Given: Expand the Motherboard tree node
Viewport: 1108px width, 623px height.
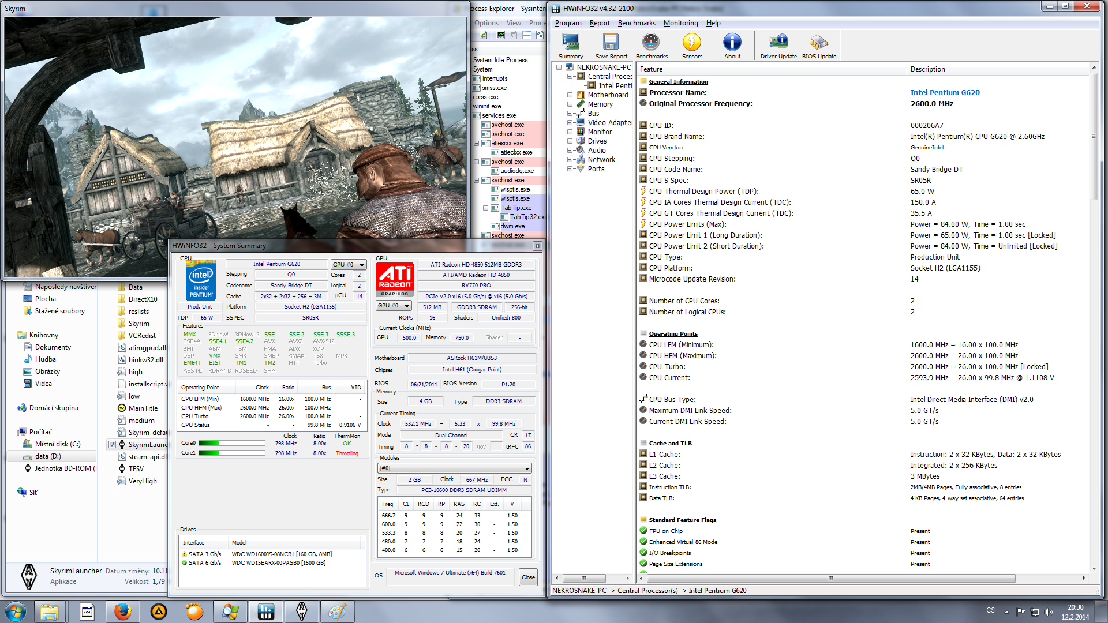Looking at the screenshot, I should click(x=570, y=95).
